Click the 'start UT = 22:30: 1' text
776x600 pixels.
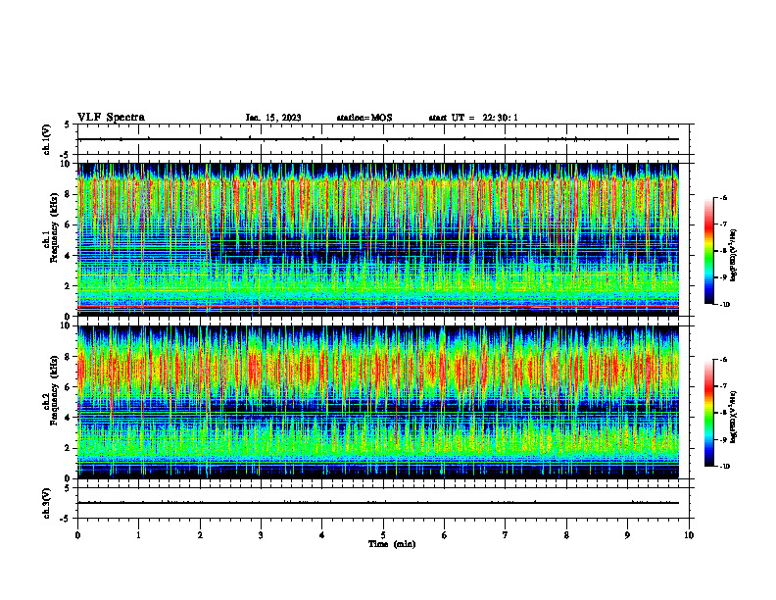473,118
